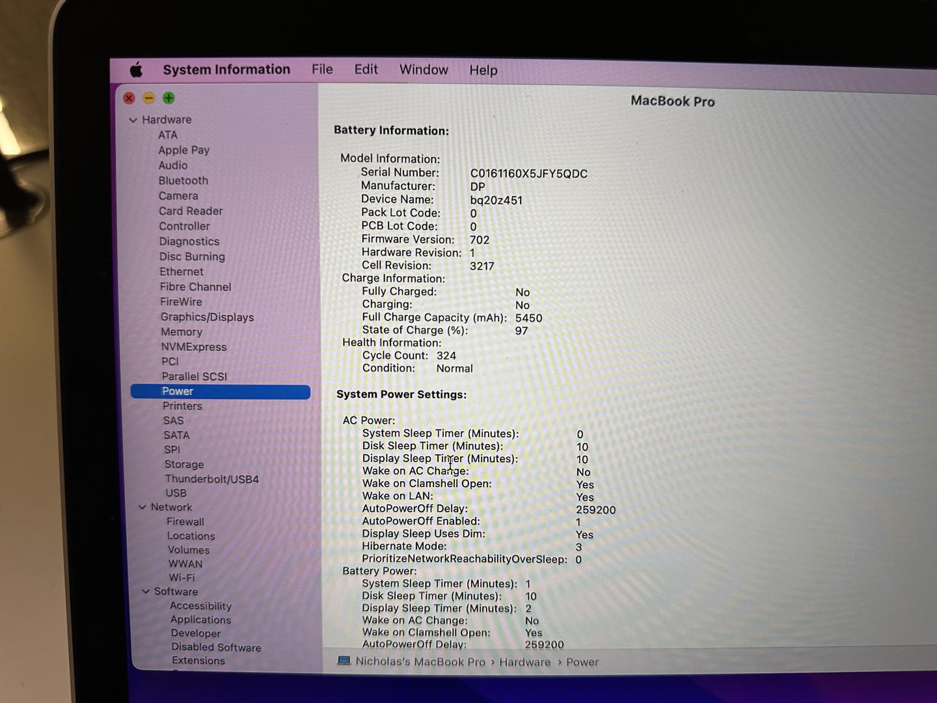Image resolution: width=937 pixels, height=703 pixels.
Task: Select SAS in the sidebar
Action: 173,420
